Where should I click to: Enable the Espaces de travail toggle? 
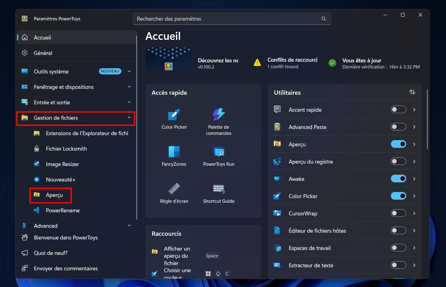point(399,248)
